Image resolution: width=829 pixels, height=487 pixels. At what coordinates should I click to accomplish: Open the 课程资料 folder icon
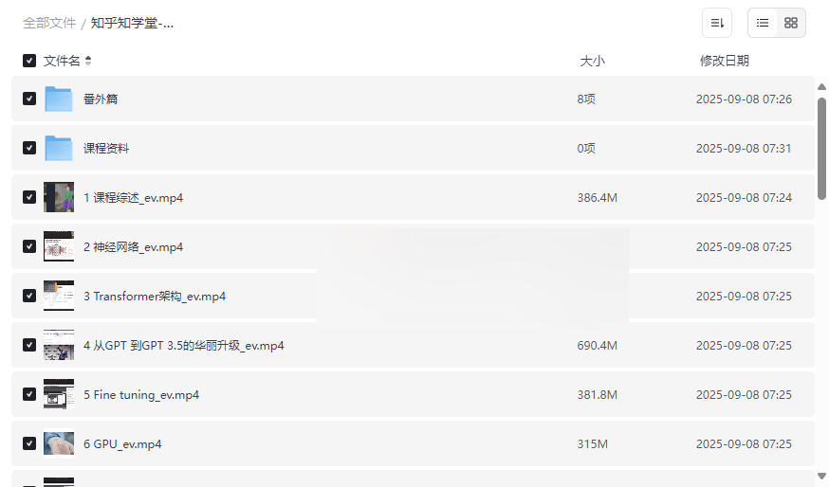59,148
